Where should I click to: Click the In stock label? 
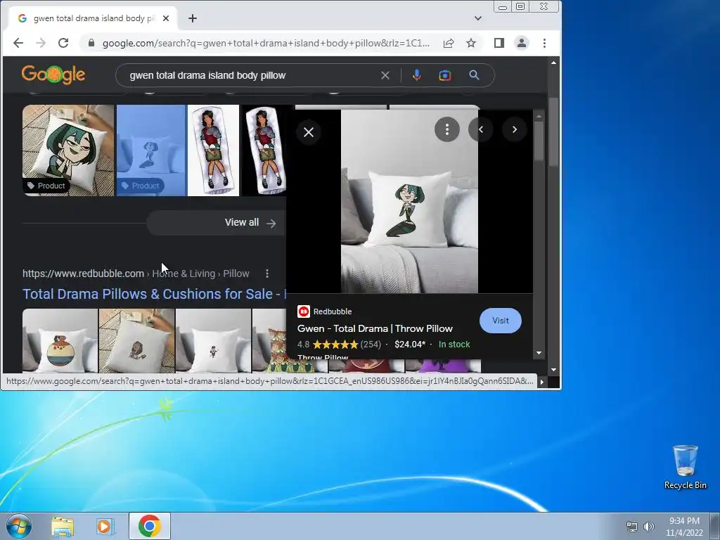(454, 345)
